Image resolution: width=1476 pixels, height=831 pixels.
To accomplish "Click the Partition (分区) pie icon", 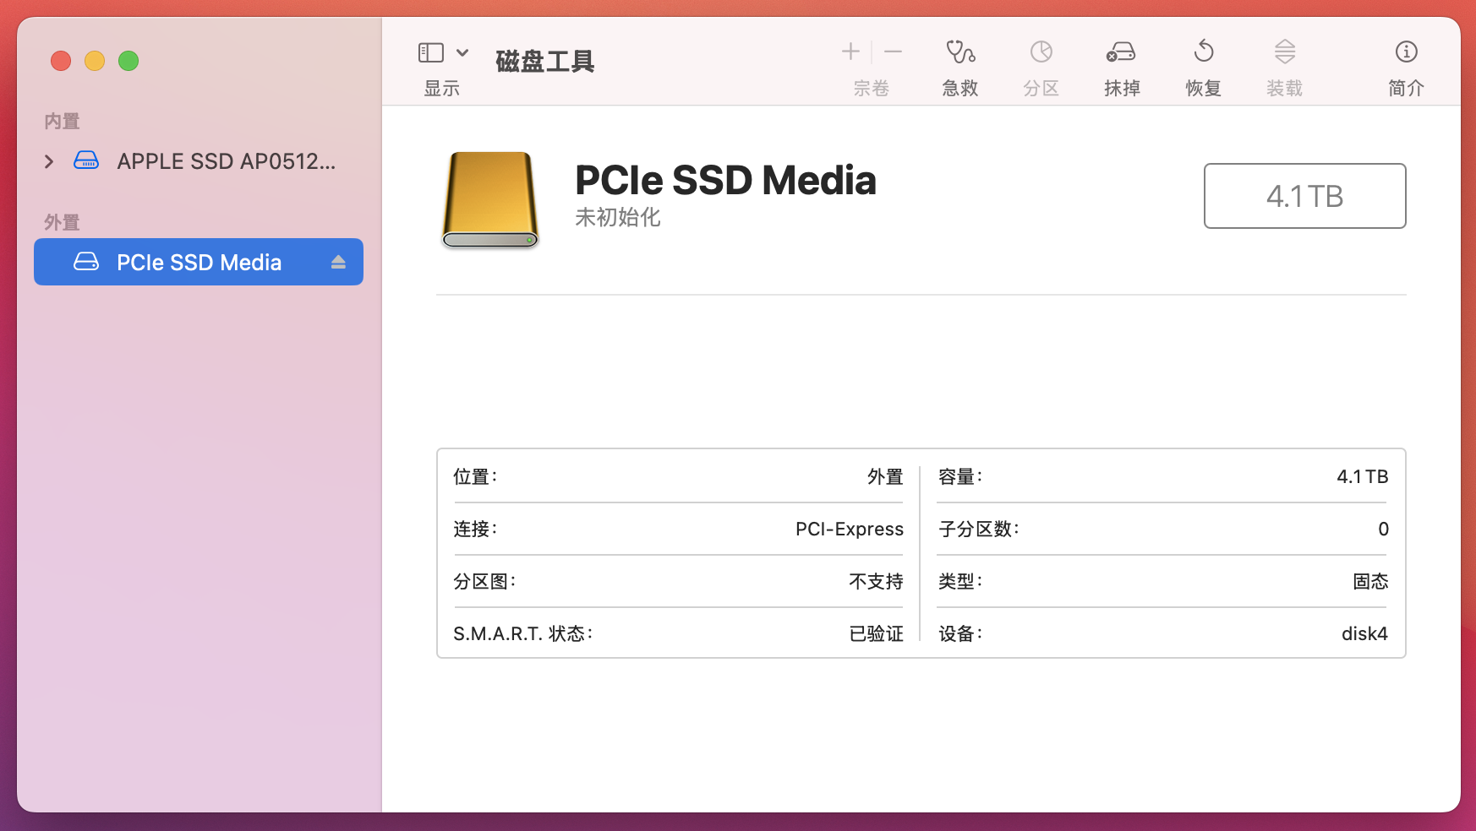I will coord(1041,52).
